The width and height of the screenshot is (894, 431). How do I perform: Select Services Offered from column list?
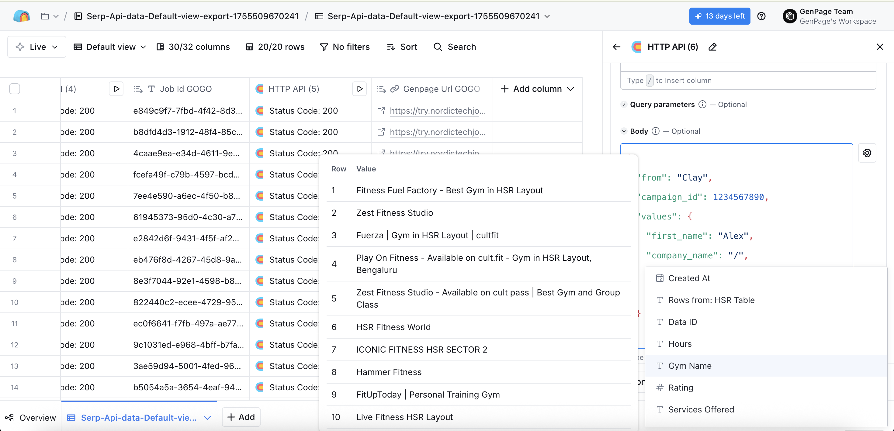point(766,409)
